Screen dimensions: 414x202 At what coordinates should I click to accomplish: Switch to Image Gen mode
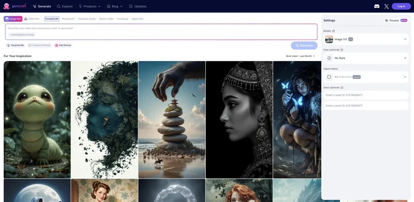[13, 19]
